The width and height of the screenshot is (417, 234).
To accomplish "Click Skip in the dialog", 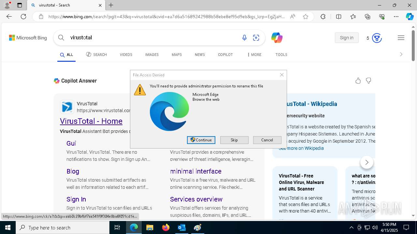I will click(x=234, y=140).
